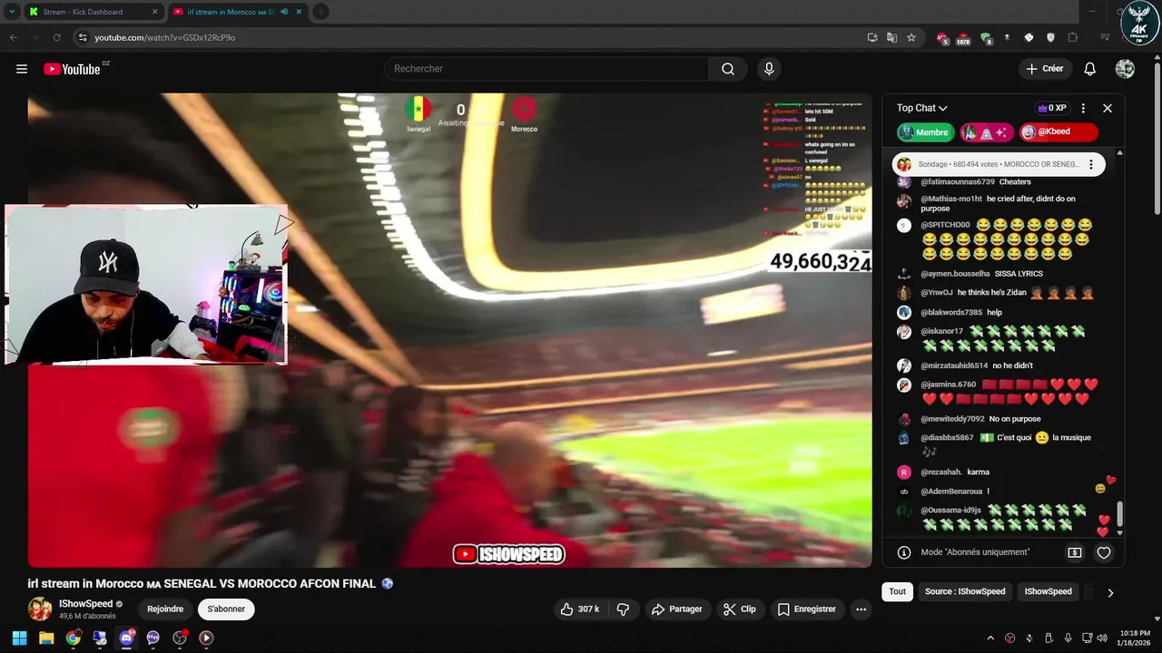
Task: Show hidden tray icons chevron
Action: click(x=990, y=638)
